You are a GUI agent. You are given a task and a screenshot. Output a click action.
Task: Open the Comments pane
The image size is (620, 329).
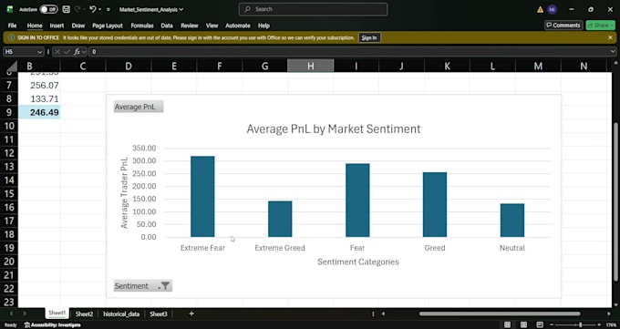563,26
